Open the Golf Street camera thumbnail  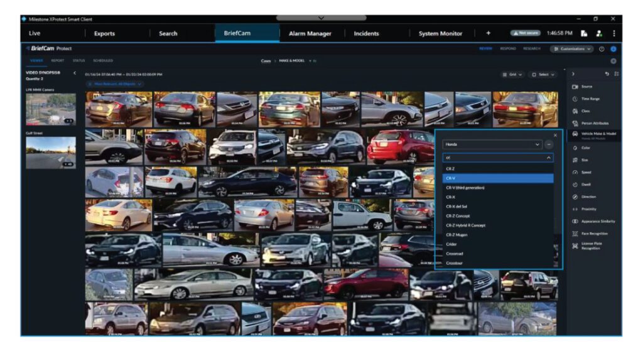51,153
